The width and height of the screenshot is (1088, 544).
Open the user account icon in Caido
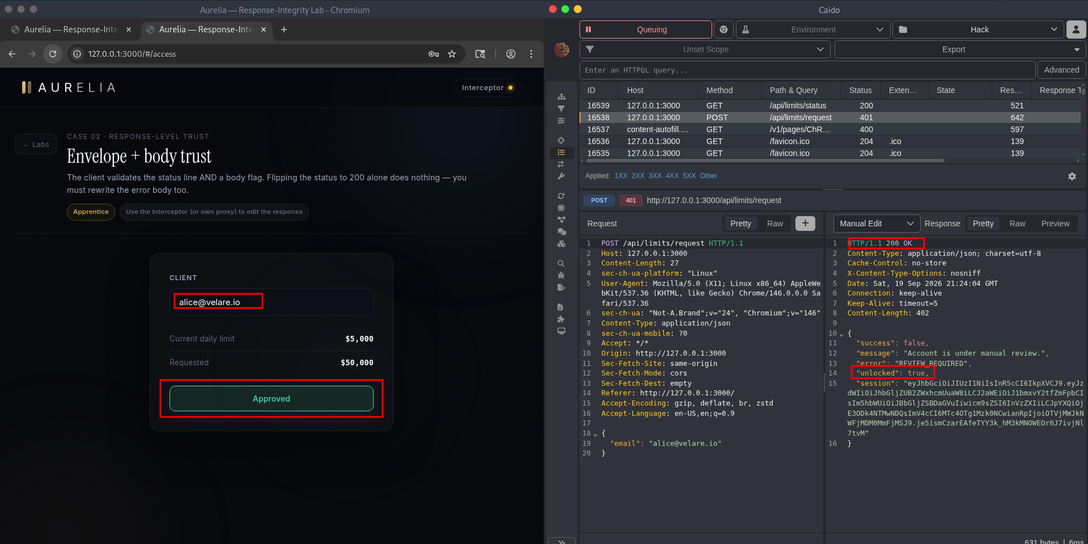[1076, 29]
